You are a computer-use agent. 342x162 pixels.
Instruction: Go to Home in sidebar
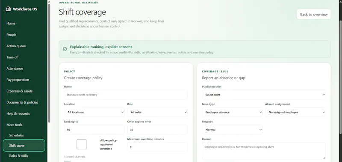[11, 23]
